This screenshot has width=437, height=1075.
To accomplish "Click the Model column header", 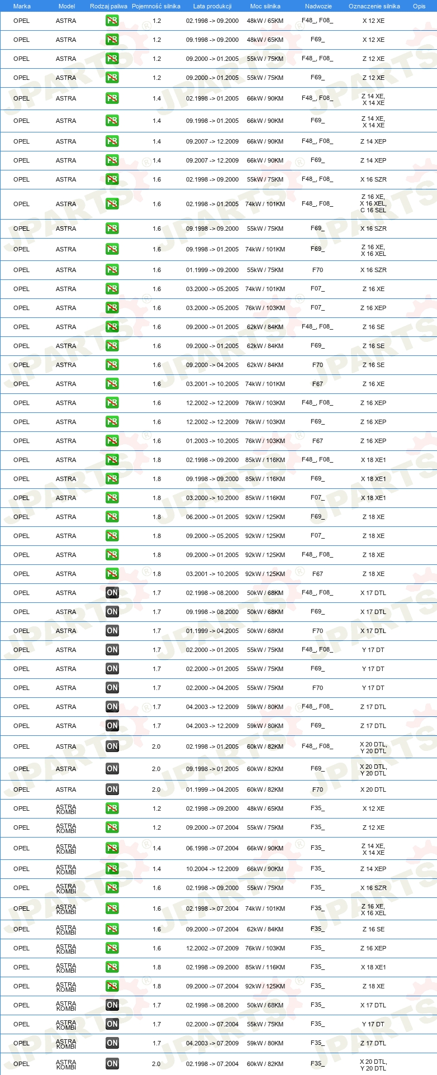I will point(66,6).
